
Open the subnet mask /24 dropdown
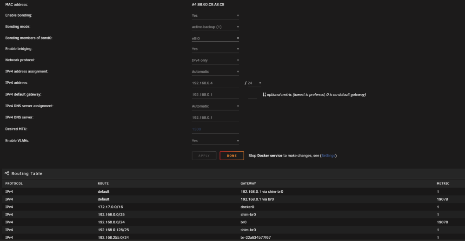pyautogui.click(x=254, y=83)
